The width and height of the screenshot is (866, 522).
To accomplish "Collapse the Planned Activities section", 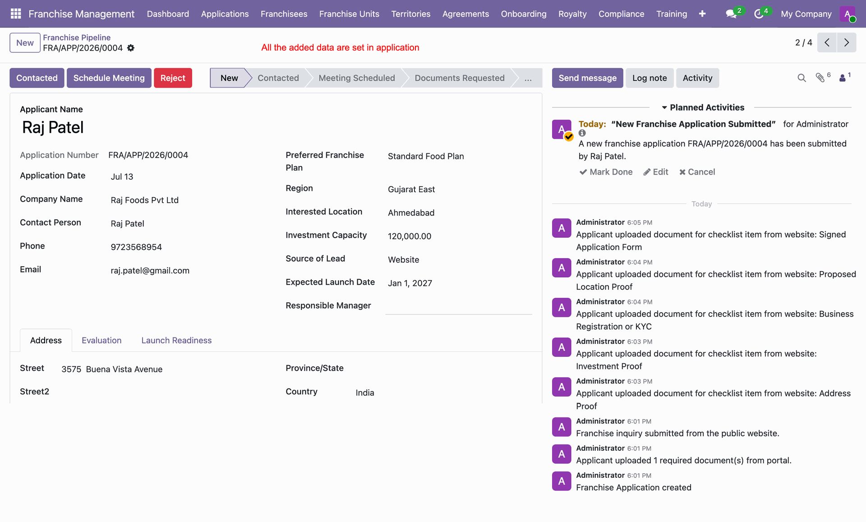I will tap(702, 107).
